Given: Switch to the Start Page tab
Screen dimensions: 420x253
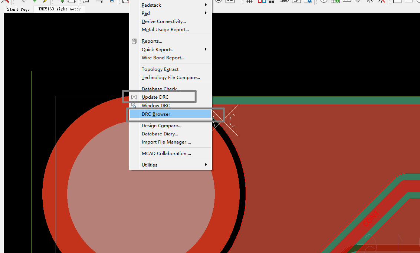Looking at the screenshot, I should click(18, 9).
